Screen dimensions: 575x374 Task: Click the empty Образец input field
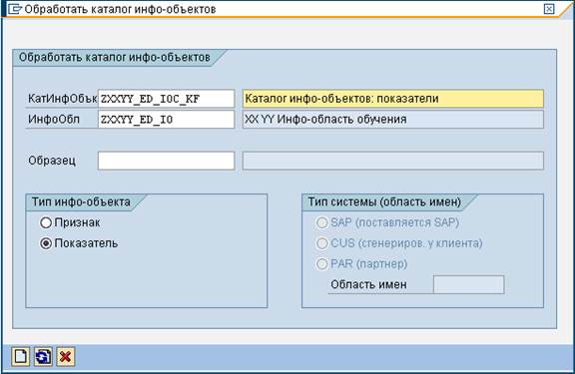(x=166, y=161)
